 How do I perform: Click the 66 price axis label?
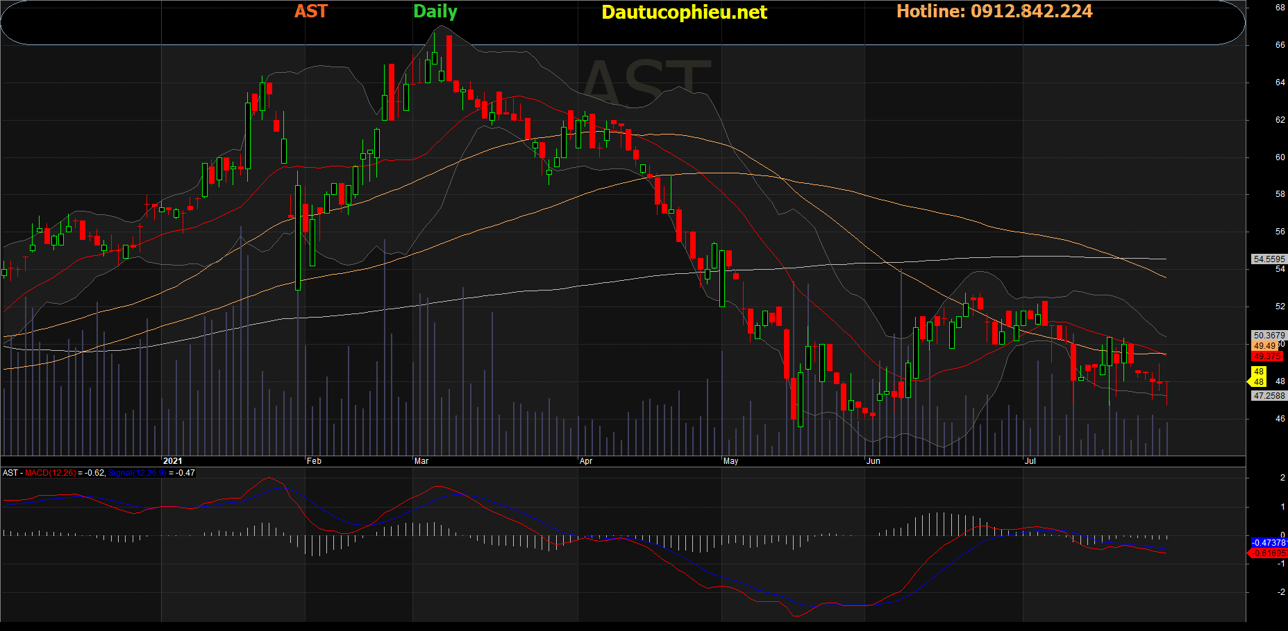point(1280,45)
